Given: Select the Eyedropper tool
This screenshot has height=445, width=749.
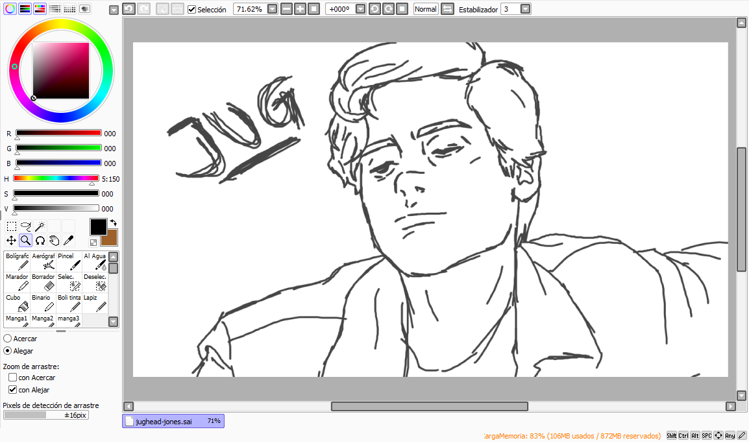Looking at the screenshot, I should pyautogui.click(x=69, y=241).
